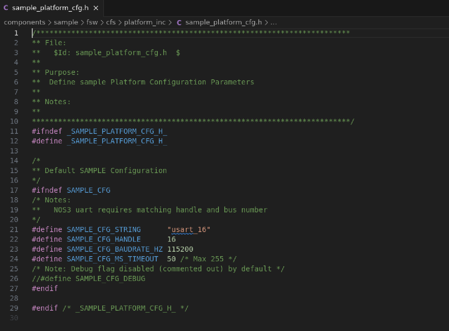Close the sample_platform_cfg.h tab
The image size is (449, 331).
[96, 8]
